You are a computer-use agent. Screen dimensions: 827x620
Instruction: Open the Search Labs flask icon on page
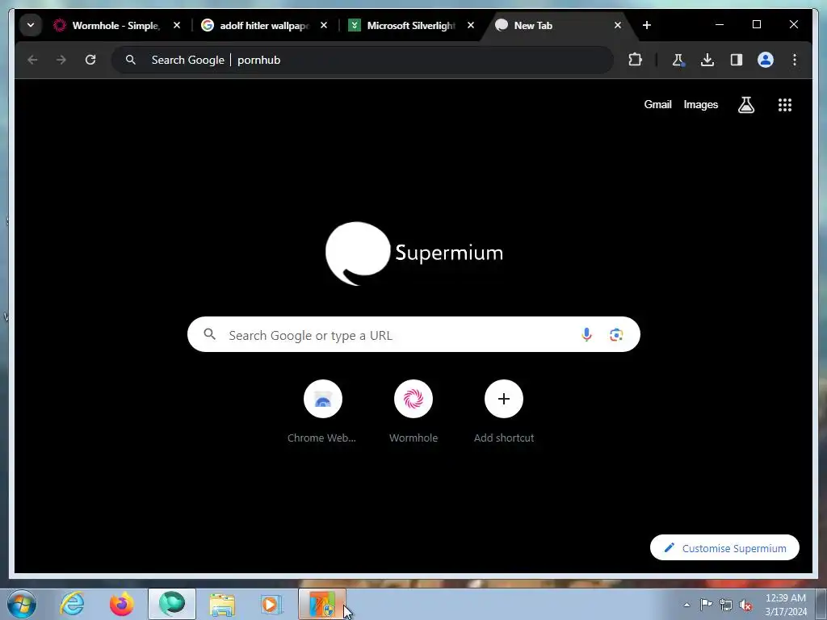click(x=745, y=105)
